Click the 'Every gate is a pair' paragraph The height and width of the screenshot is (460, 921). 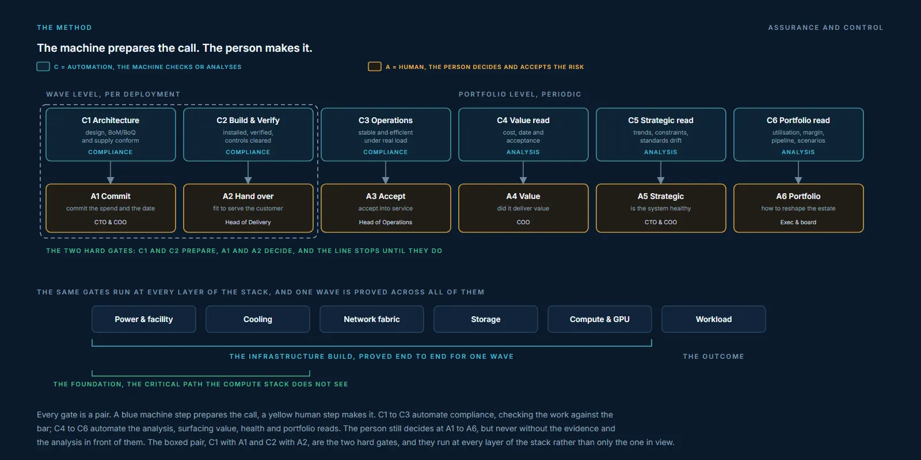point(356,428)
